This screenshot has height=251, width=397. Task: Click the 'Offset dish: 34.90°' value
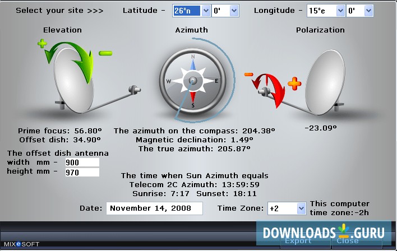(x=60, y=140)
